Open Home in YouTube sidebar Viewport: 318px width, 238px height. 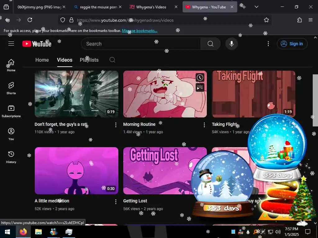11,65
